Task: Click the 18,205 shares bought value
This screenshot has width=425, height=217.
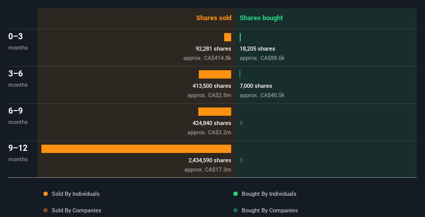Action: coord(257,49)
